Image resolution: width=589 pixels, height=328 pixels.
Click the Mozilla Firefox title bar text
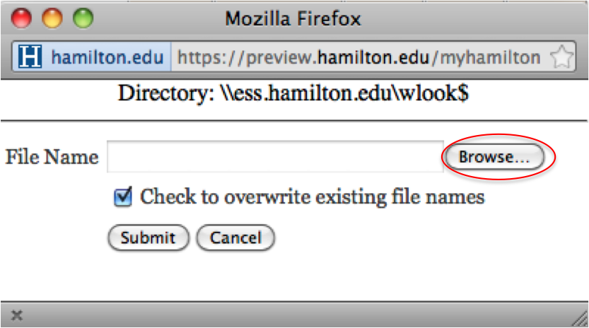(293, 18)
